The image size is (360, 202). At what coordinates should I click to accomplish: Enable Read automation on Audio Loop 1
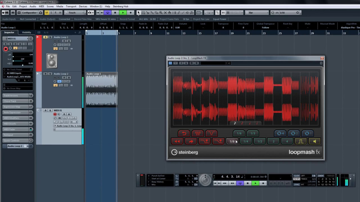pos(64,41)
